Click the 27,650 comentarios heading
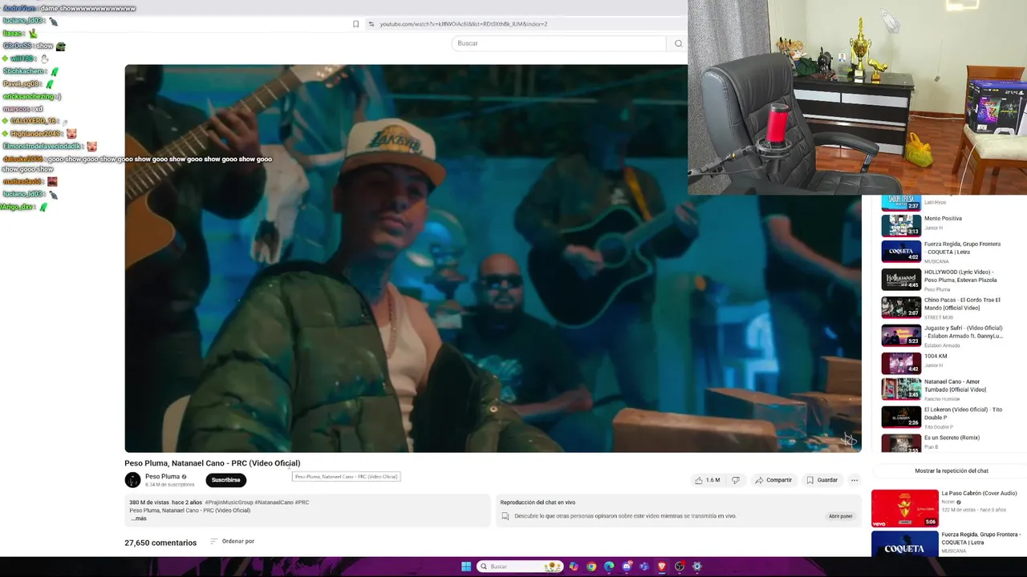 [160, 543]
